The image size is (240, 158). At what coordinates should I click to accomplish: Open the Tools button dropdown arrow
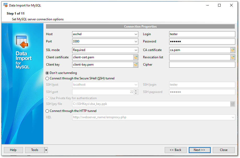tap(46, 150)
